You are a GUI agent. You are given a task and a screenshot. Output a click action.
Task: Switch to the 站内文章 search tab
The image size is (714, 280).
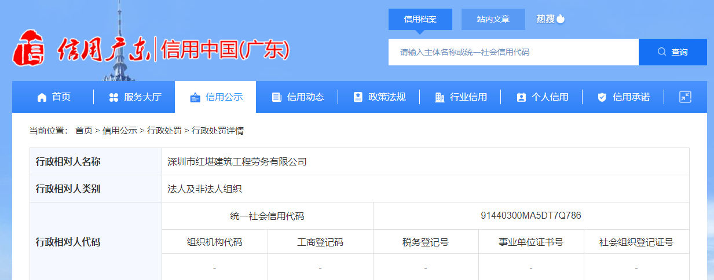click(493, 19)
